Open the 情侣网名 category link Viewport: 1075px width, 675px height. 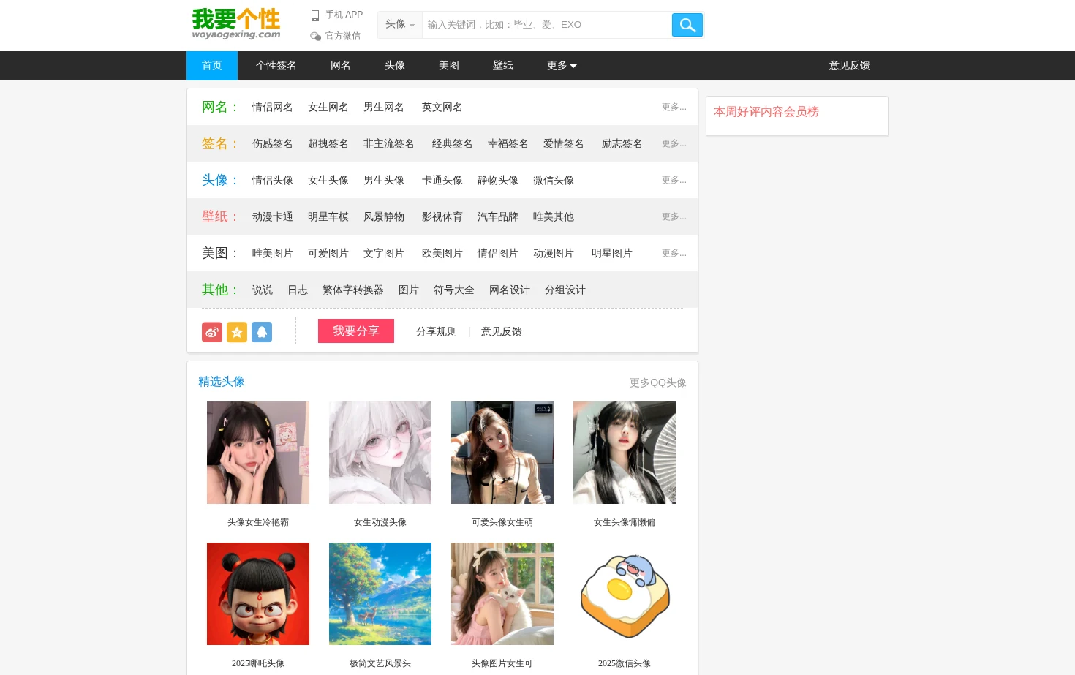click(x=272, y=108)
